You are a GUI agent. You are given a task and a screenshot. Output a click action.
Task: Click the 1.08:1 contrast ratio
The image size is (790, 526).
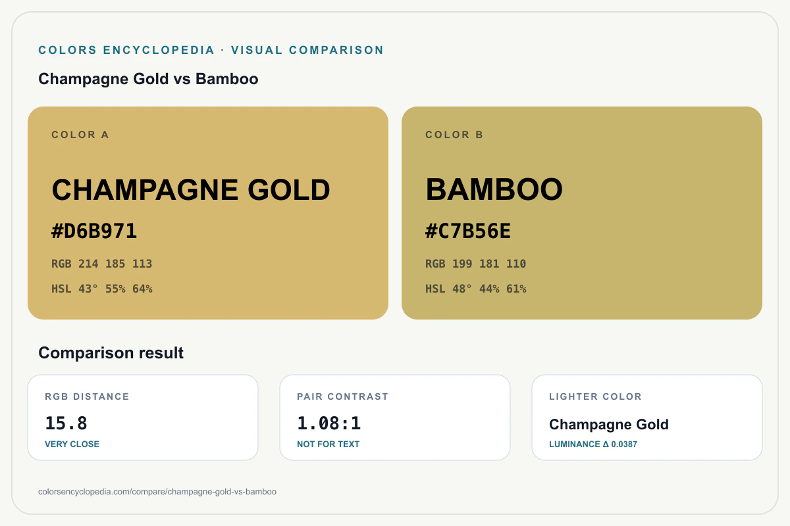point(329,423)
